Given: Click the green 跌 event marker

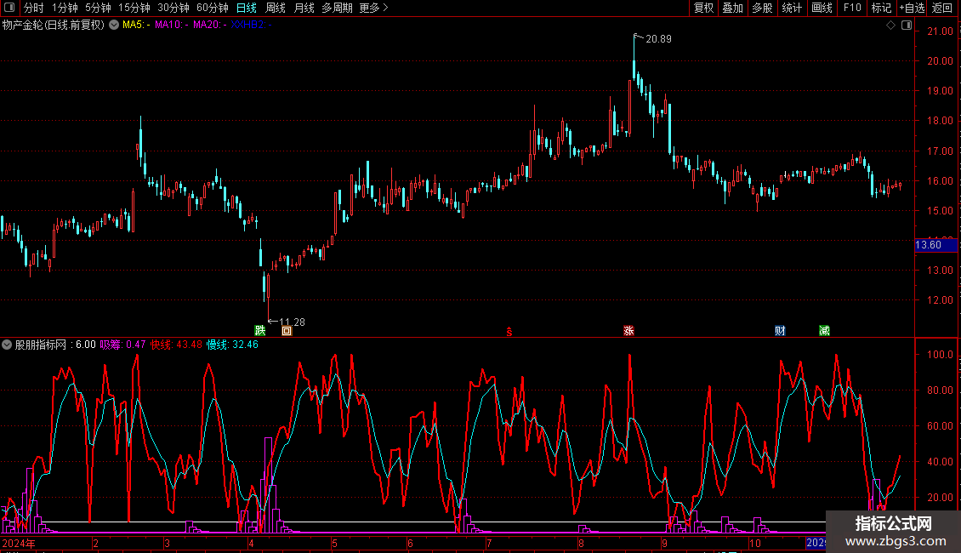Looking at the screenshot, I should (x=260, y=330).
